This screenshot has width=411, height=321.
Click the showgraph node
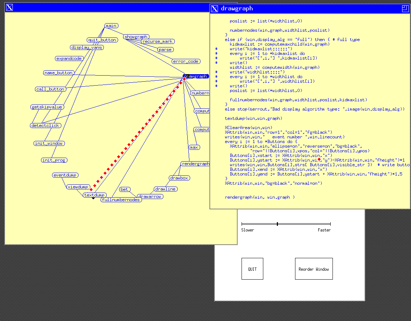click(x=136, y=37)
